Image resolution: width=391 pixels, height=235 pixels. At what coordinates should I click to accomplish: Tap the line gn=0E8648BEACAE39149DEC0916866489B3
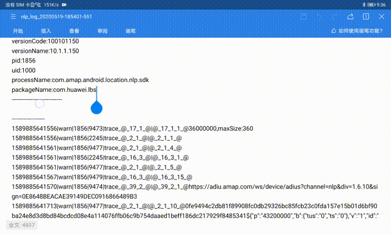[x=75, y=196]
